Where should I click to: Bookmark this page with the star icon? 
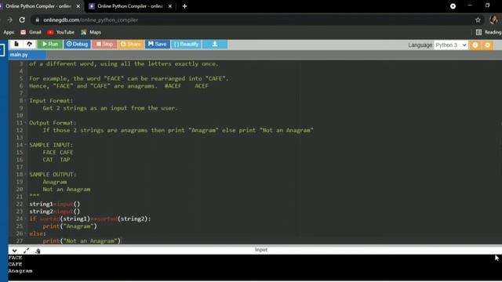click(x=478, y=20)
